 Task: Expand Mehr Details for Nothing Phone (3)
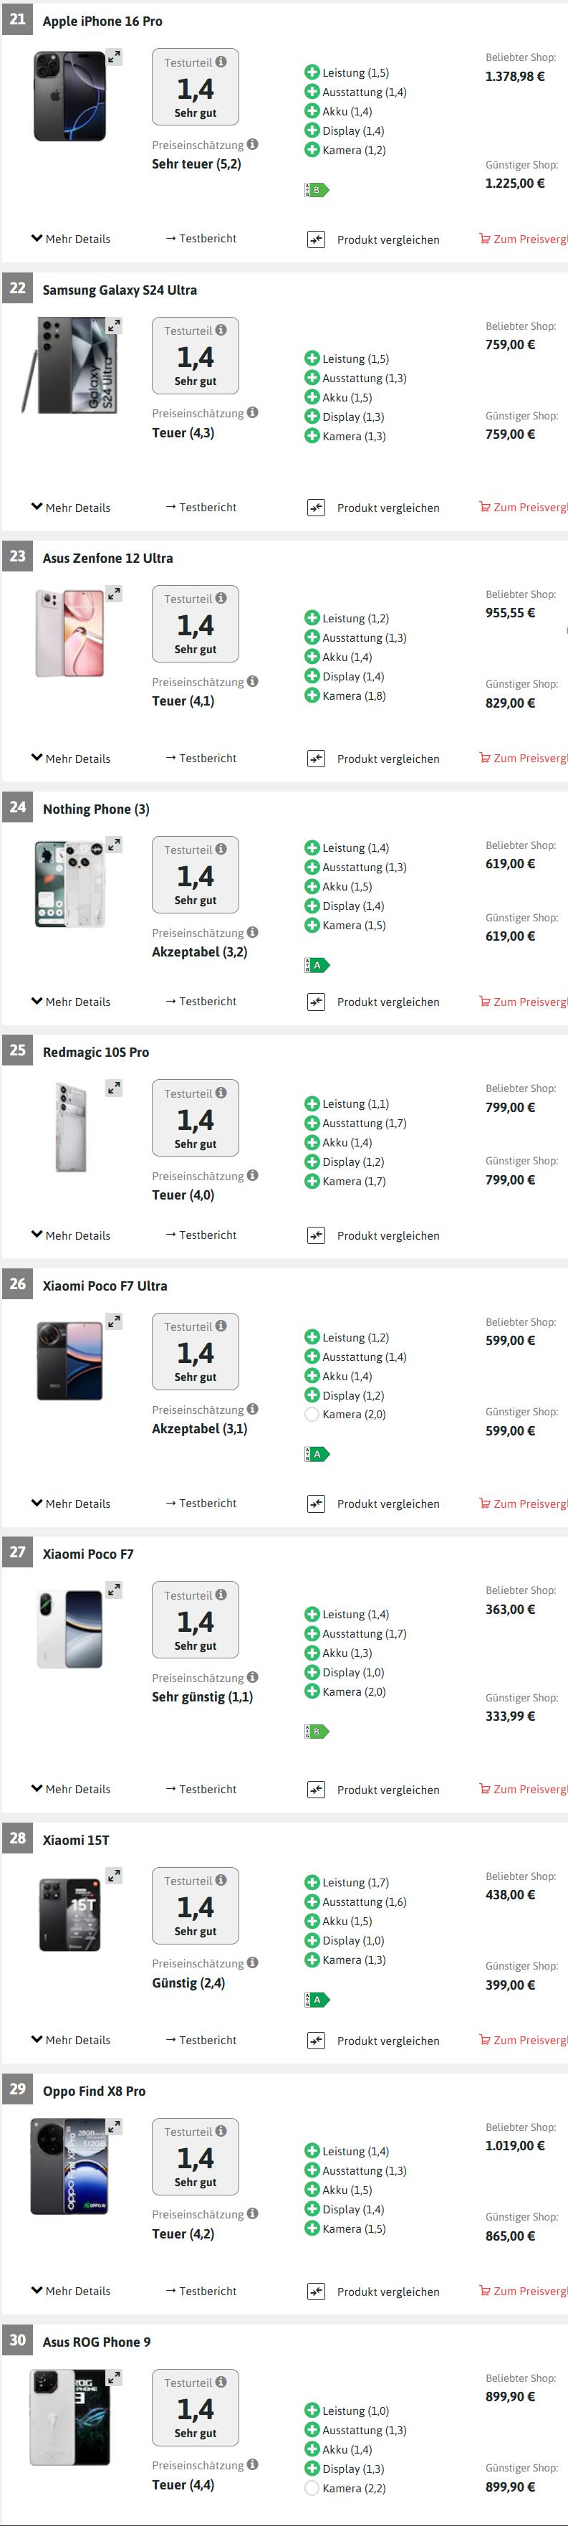(x=70, y=1002)
